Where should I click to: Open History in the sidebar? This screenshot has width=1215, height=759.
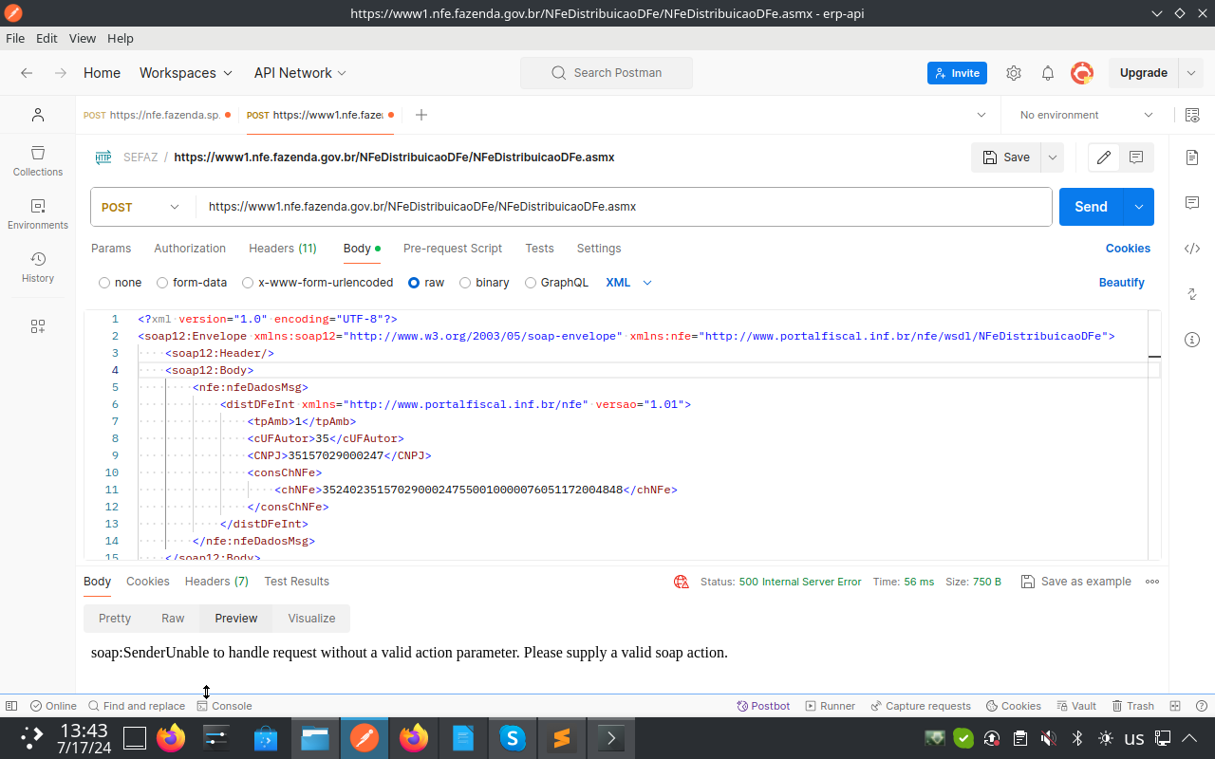[38, 267]
